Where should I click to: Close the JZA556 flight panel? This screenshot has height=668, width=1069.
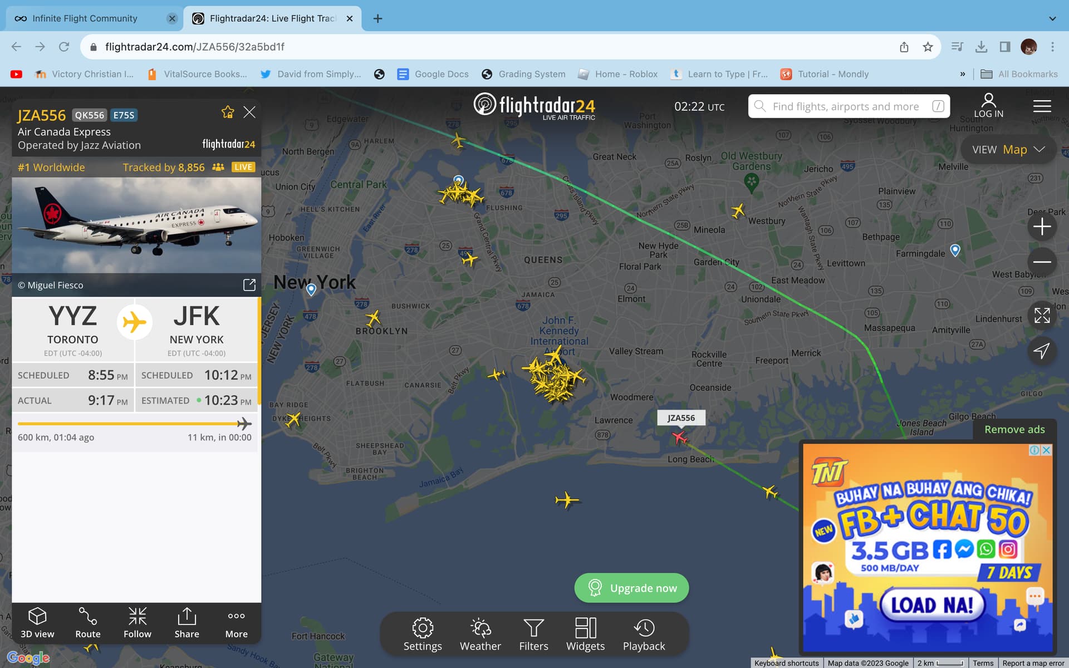[x=249, y=112]
